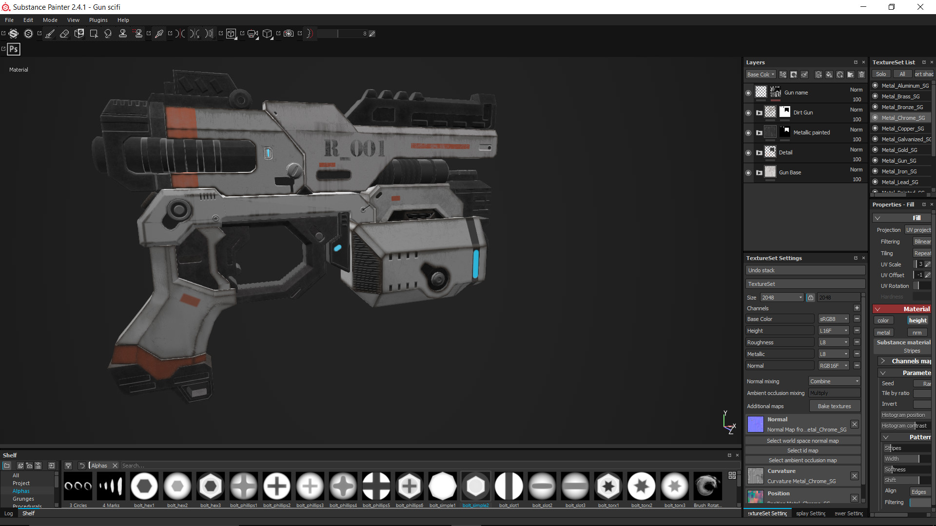Toggle visibility of the Gun Base layer
The height and width of the screenshot is (526, 936).
pos(749,172)
